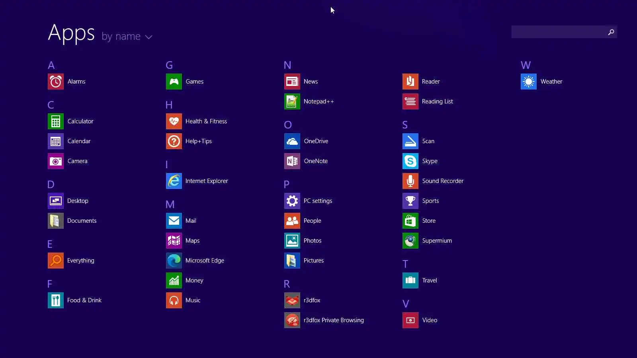Launch the Calculator app icon

tap(56, 121)
